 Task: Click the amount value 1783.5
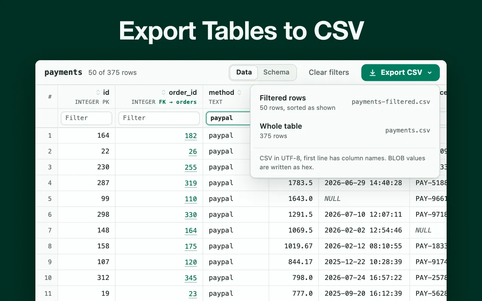pyautogui.click(x=300, y=183)
